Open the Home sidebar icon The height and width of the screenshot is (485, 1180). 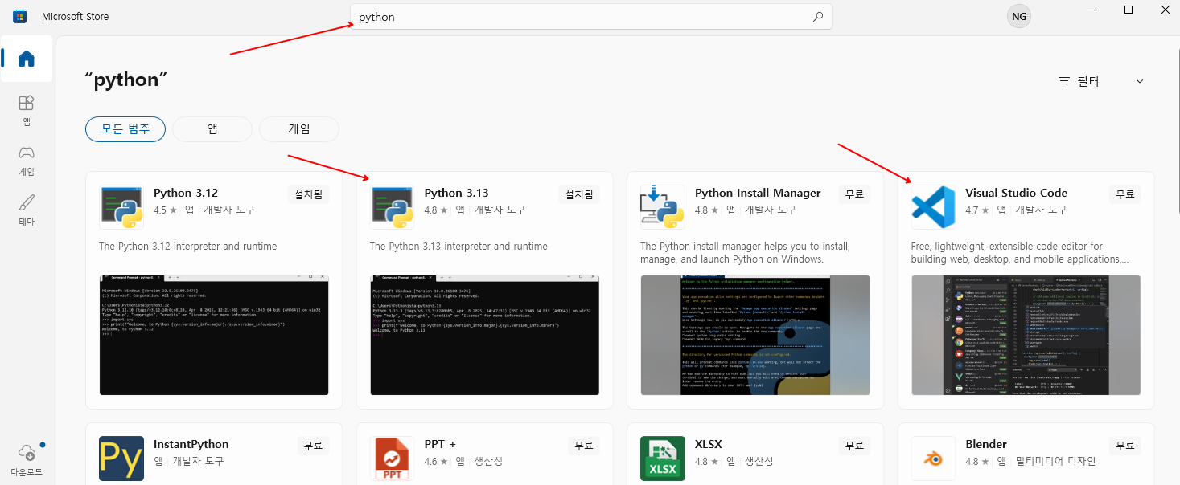[x=27, y=59]
